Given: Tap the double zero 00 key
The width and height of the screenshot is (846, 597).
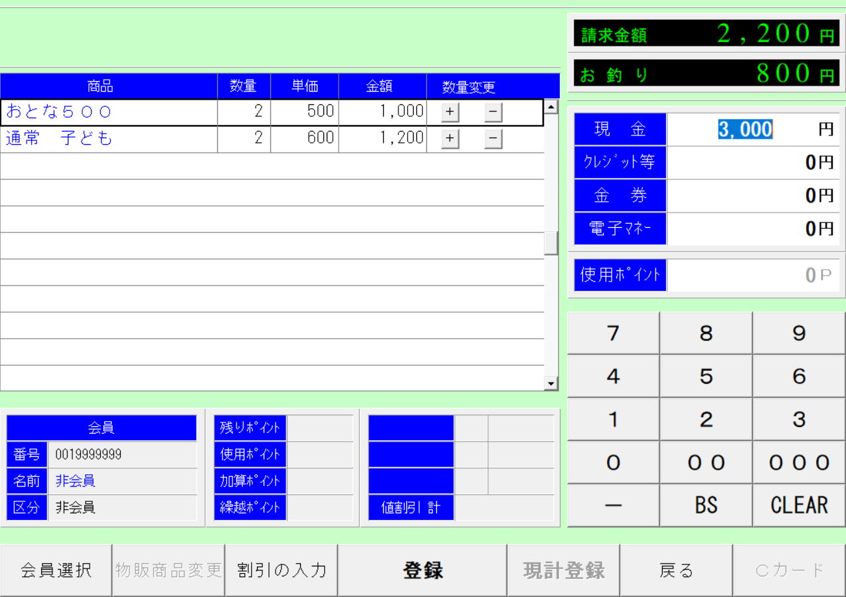Looking at the screenshot, I should click(x=706, y=463).
